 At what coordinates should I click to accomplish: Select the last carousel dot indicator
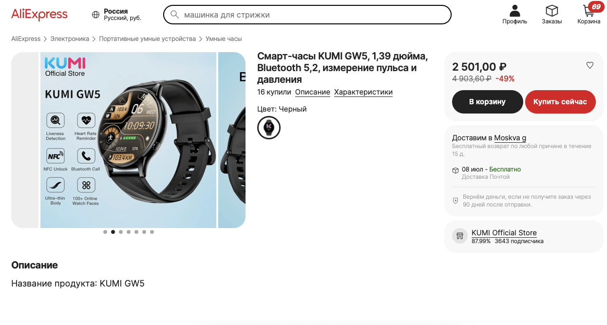152,232
